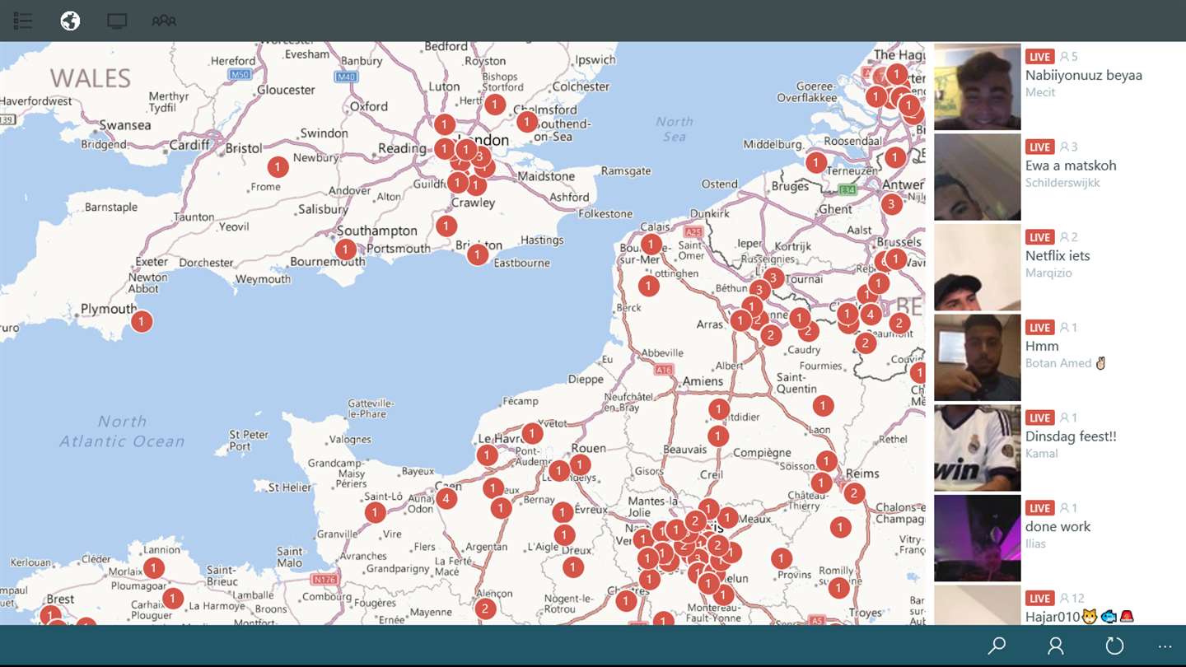
Task: Open Ewa a matskoh stream thumbnail
Action: (x=978, y=177)
